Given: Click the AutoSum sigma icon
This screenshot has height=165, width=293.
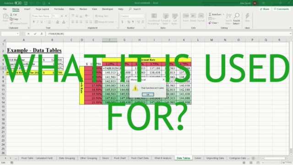Looking at the screenshot, I should (x=210, y=14).
